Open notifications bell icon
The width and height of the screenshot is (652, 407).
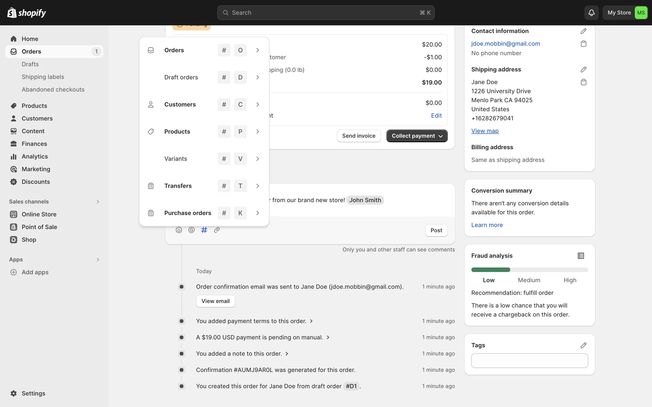591,13
